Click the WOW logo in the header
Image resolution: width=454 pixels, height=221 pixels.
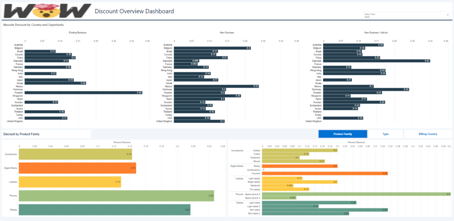coord(47,11)
